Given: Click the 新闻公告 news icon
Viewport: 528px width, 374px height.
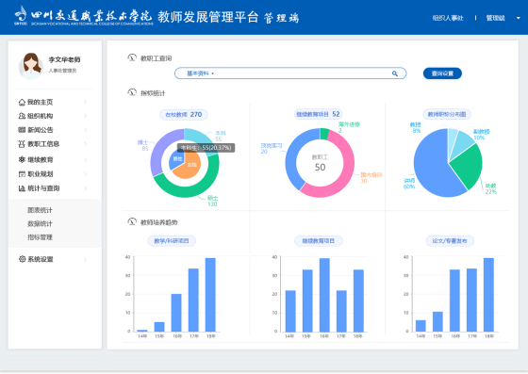Looking at the screenshot, I should tap(22, 130).
